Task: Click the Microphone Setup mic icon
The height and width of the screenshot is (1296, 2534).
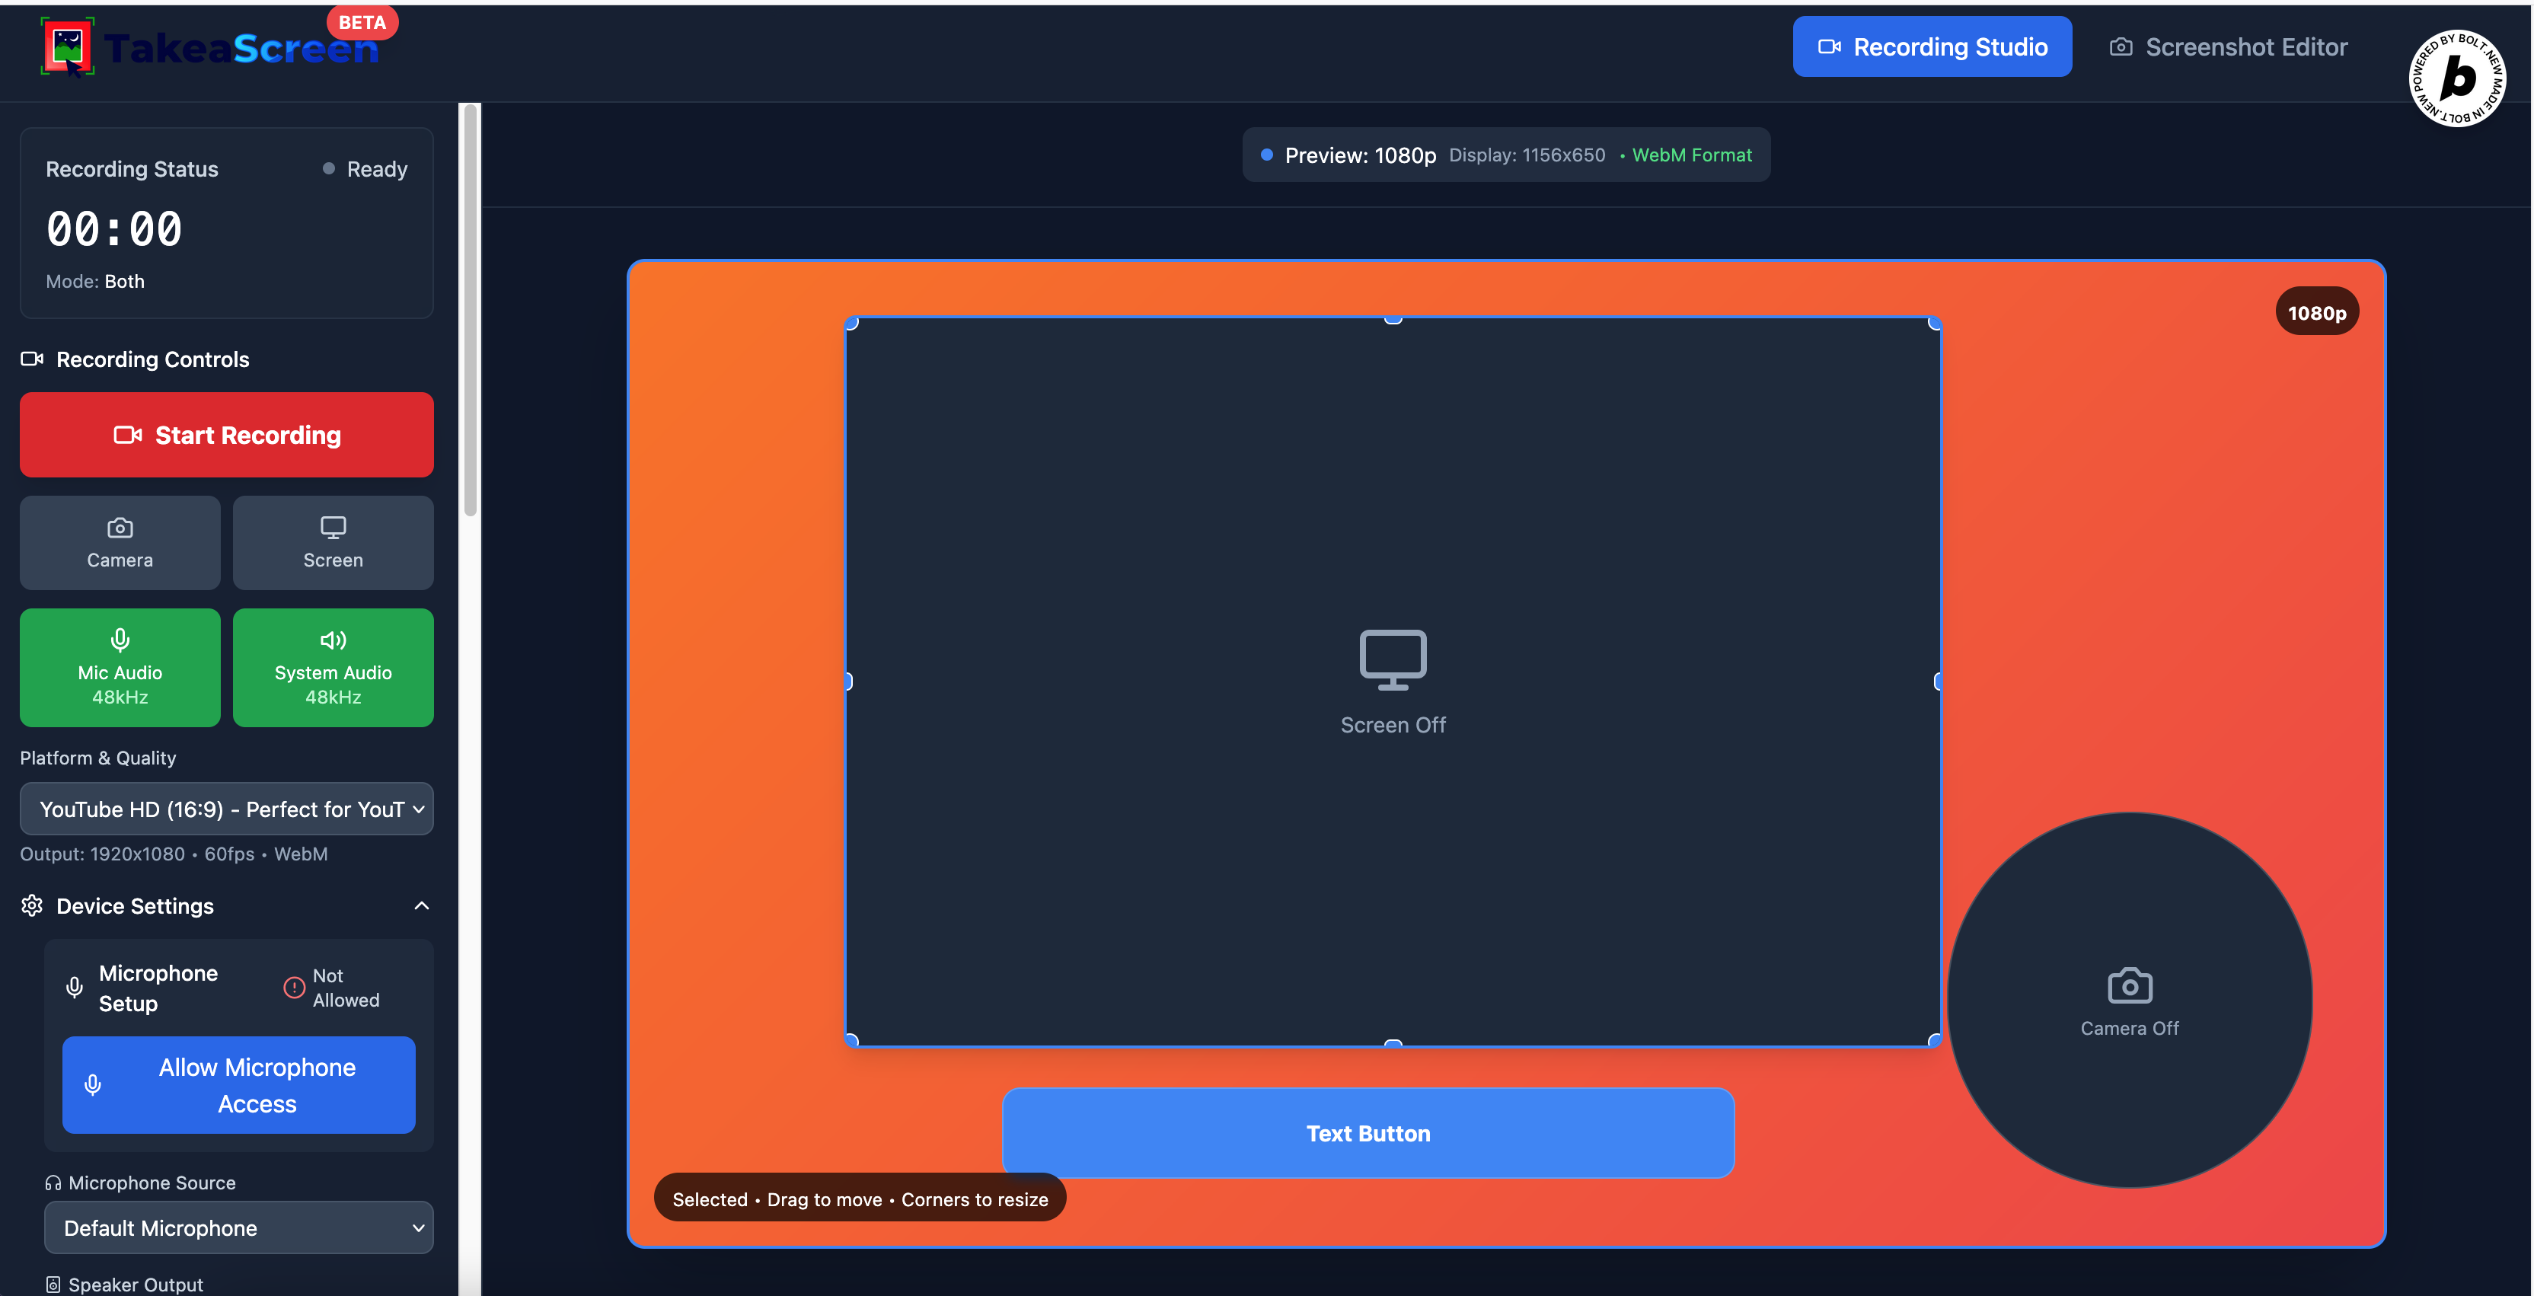Action: point(75,987)
